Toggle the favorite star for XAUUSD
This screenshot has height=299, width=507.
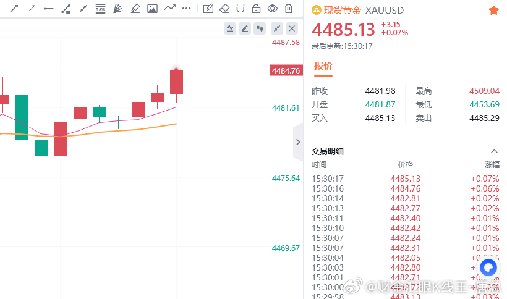click(x=494, y=11)
